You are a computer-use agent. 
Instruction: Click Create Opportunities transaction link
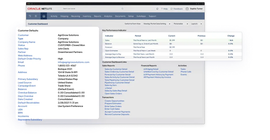tap(114, 101)
